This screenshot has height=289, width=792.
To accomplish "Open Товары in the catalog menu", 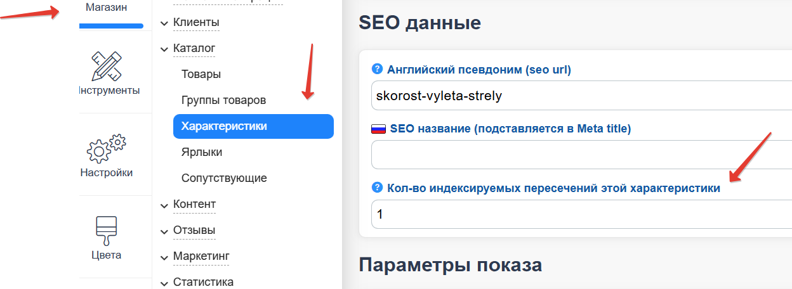I will click(201, 74).
